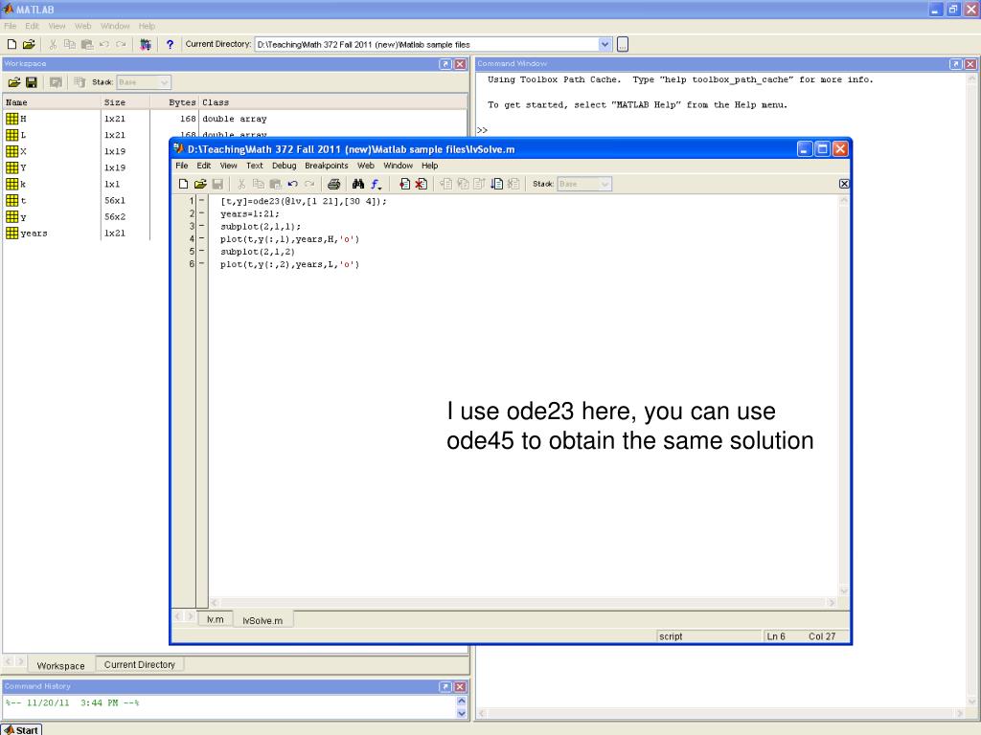Click Help question mark icon
The width and height of the screenshot is (981, 735).
170,44
